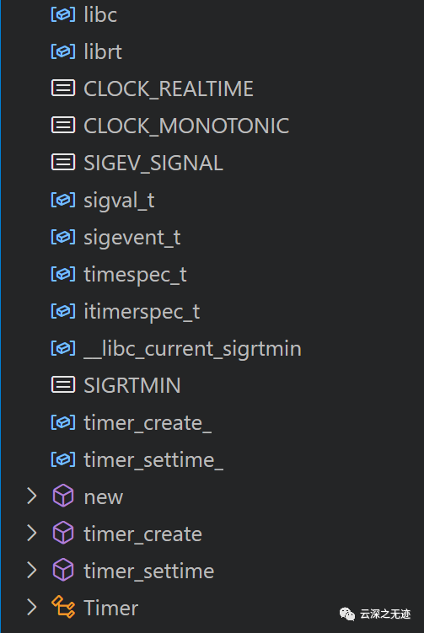The image size is (424, 633).
Task: Click the constant icon beside SIGRTMIN
Action: click(63, 384)
